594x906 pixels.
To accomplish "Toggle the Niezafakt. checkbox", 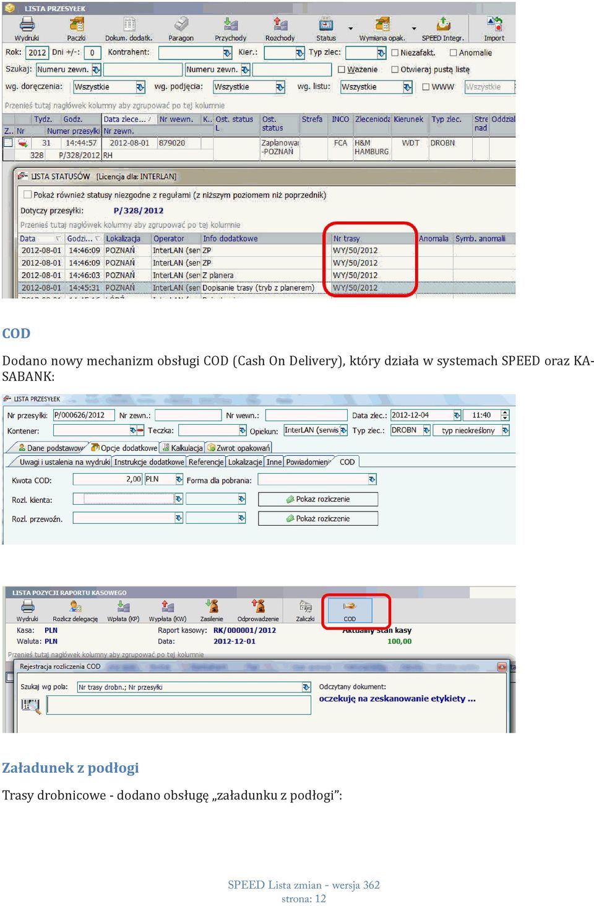I will 395,53.
